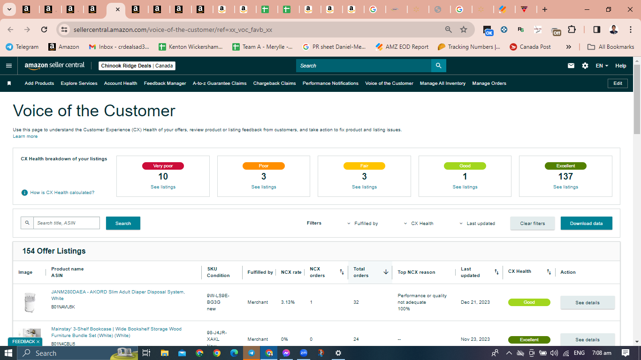Open a new browser tab with plus
The image size is (641, 360).
545,9
